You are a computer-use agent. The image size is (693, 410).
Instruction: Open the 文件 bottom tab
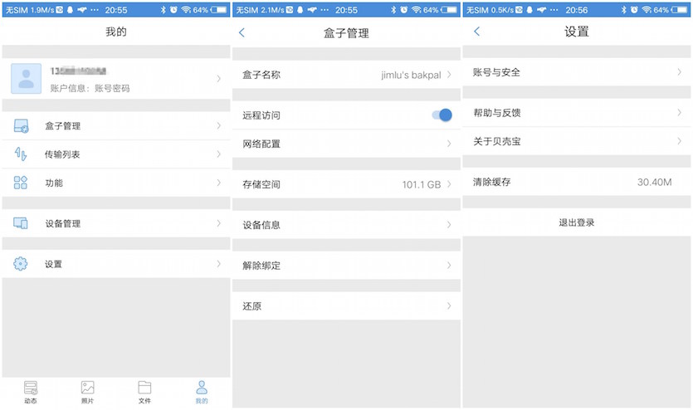point(144,392)
